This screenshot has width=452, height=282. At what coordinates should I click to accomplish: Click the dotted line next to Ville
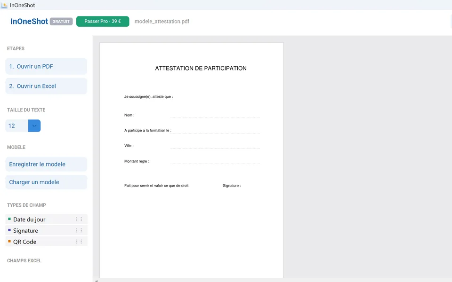pos(215,148)
